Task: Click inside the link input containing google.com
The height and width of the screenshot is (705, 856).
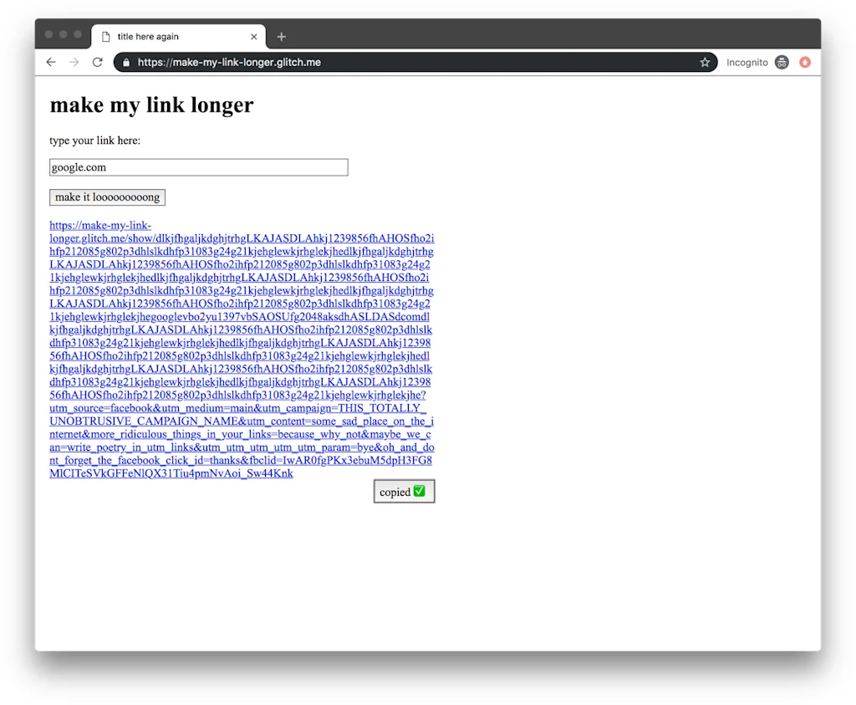Action: coord(198,167)
